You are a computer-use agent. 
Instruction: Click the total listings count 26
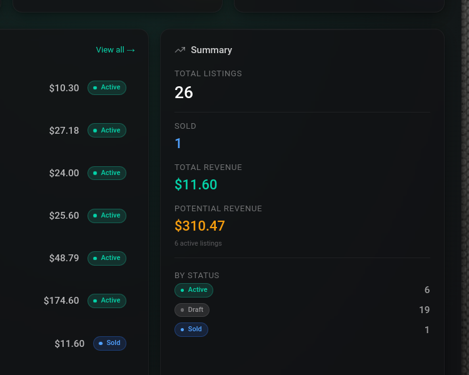pos(184,92)
